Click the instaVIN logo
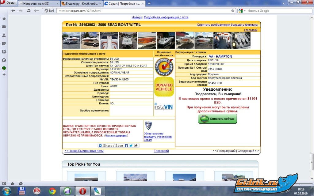Image resolution: width=314 pixels, height=196 pixels. (164, 107)
